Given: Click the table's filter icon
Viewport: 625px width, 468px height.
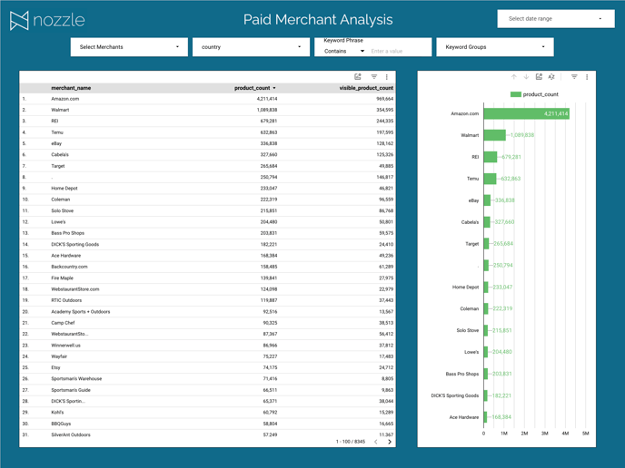Looking at the screenshot, I should pos(374,77).
